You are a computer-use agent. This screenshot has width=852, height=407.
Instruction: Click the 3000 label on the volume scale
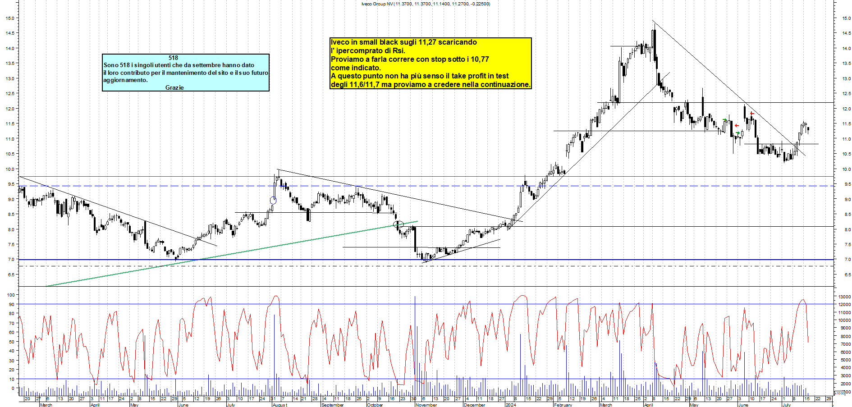tap(845, 375)
